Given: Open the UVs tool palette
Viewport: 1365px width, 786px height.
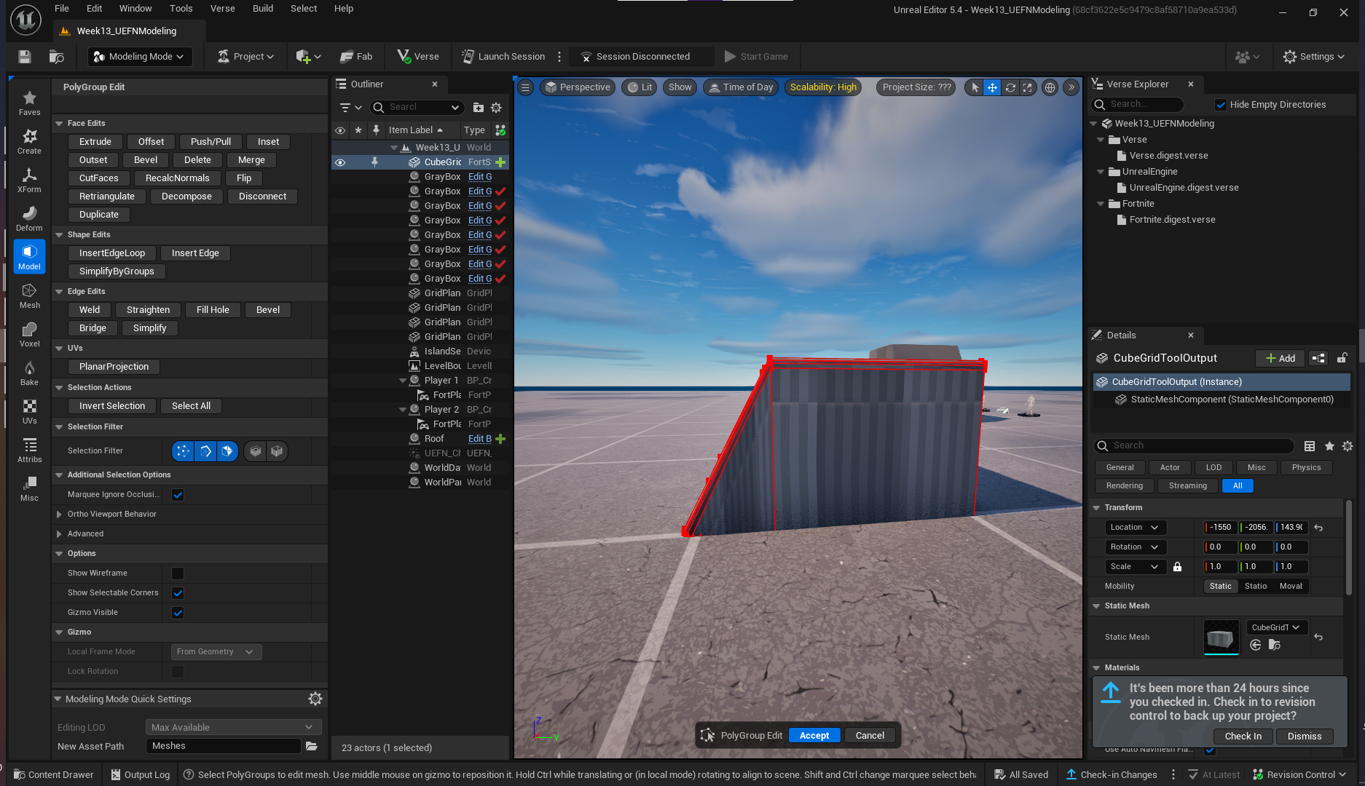Looking at the screenshot, I should [29, 411].
